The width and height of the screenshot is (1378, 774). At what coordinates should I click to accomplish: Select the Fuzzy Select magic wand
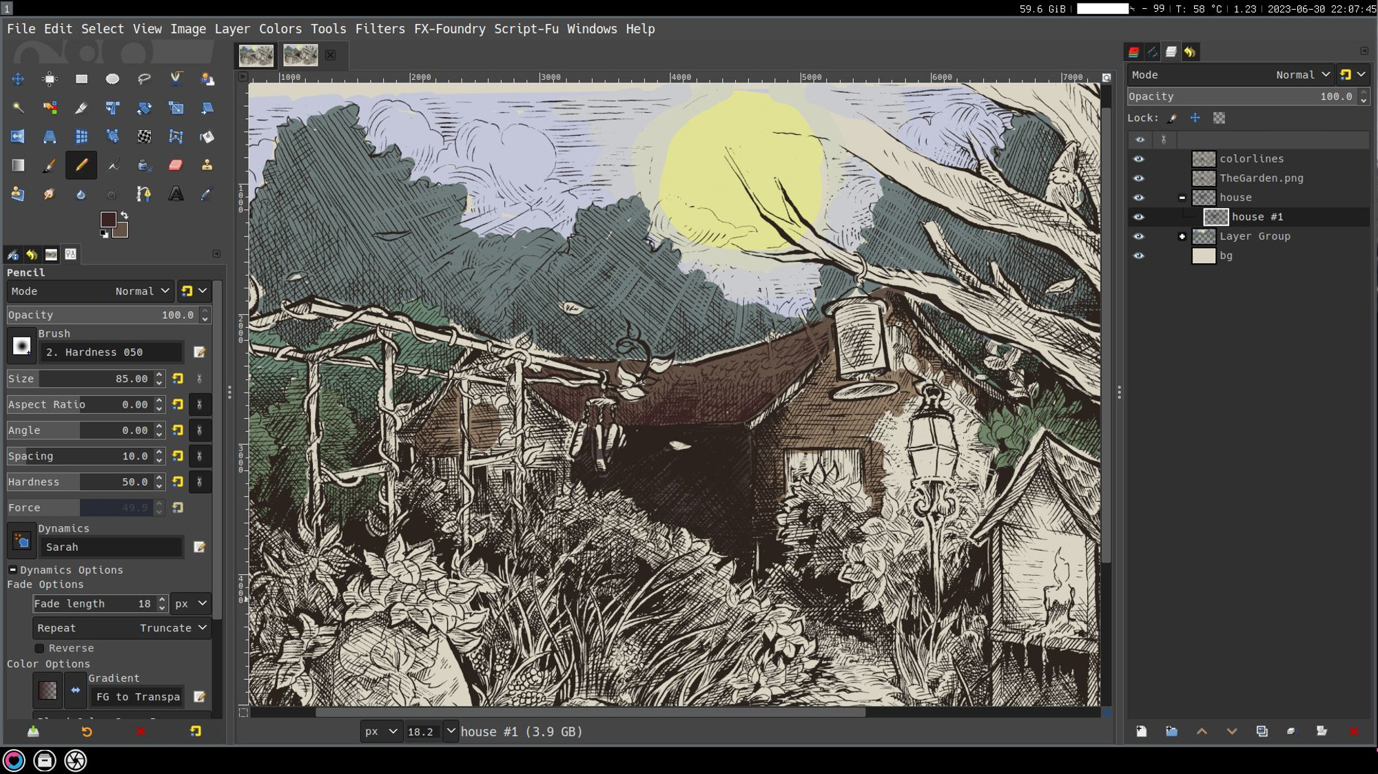[x=18, y=108]
